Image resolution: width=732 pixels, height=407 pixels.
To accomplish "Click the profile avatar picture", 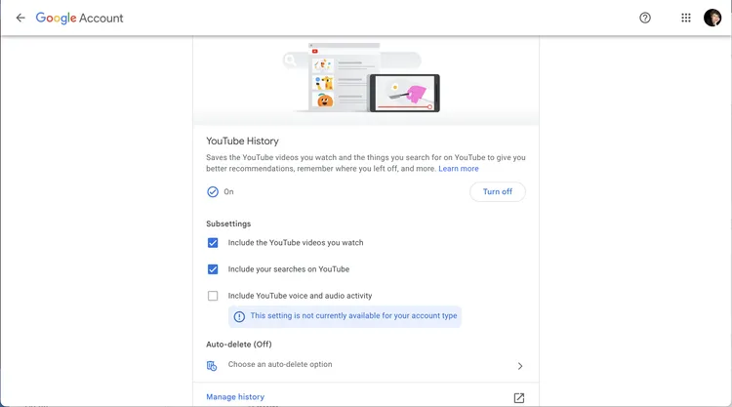I will pos(712,18).
